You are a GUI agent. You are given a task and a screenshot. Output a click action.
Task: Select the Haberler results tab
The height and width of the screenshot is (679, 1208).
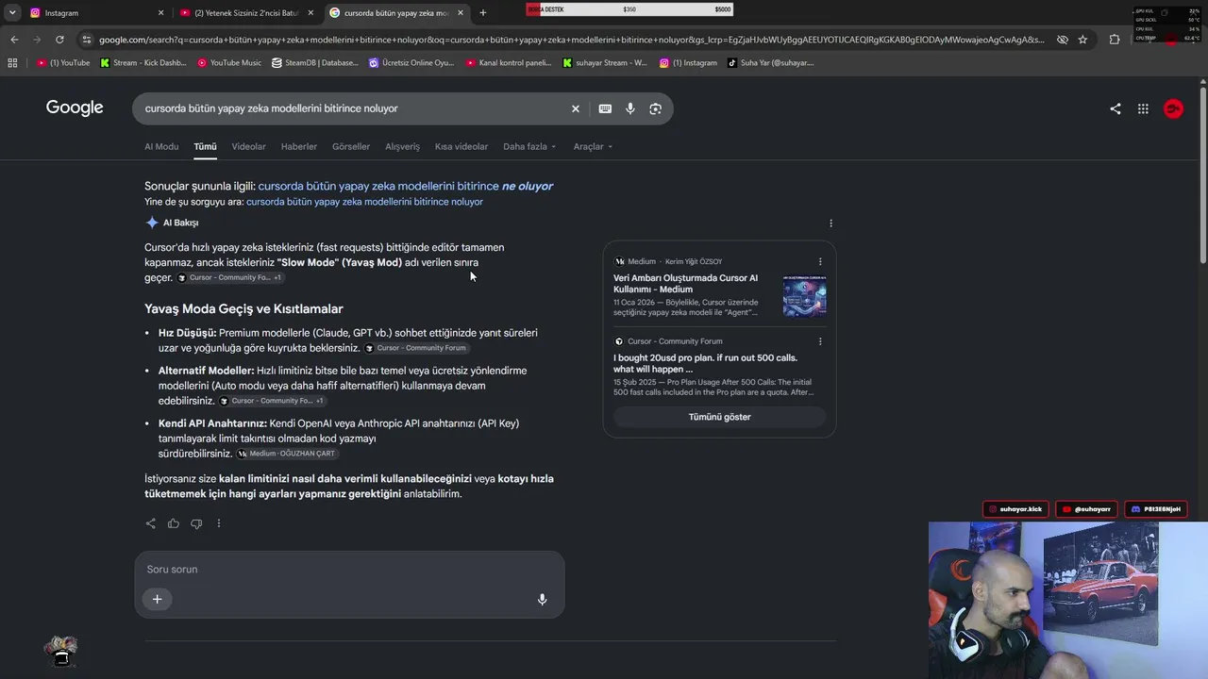coord(299,147)
